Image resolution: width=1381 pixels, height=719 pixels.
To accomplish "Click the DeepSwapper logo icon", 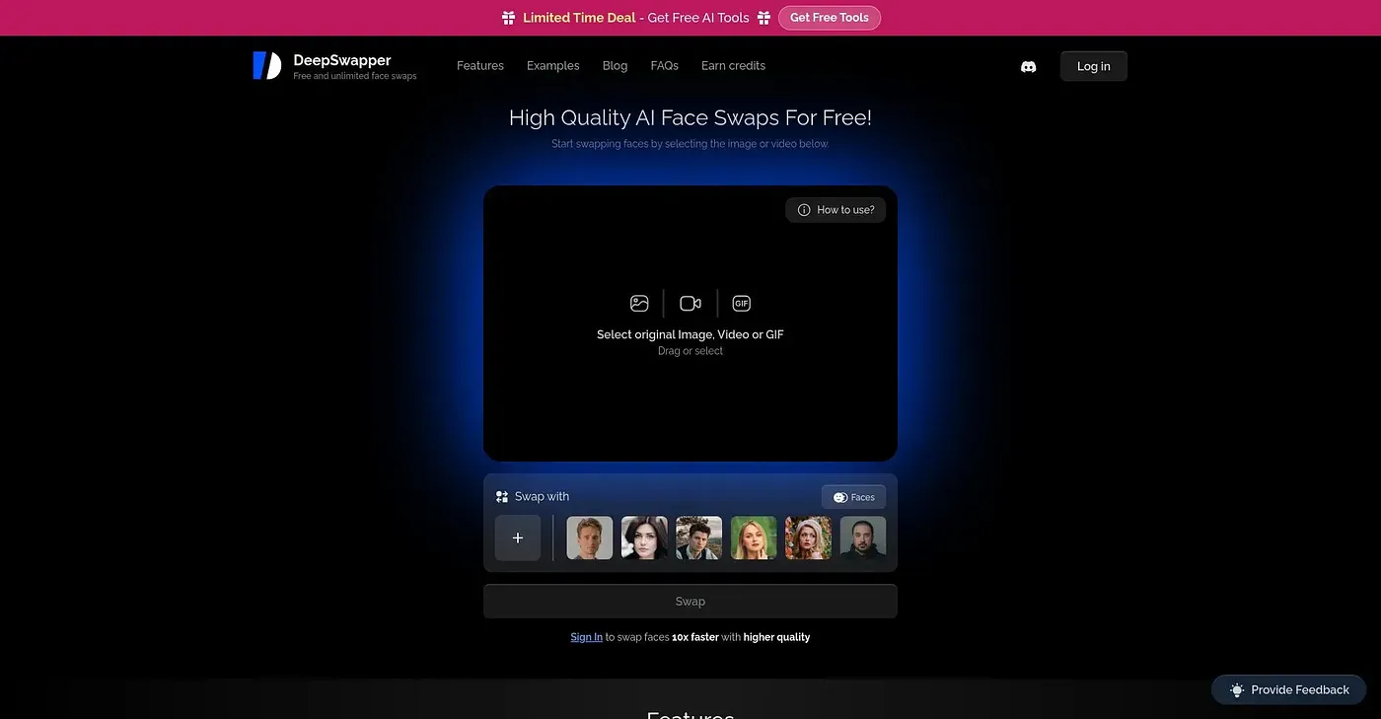I will [266, 65].
